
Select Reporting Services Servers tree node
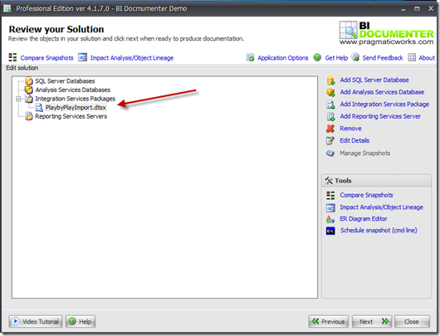pyautogui.click(x=71, y=116)
